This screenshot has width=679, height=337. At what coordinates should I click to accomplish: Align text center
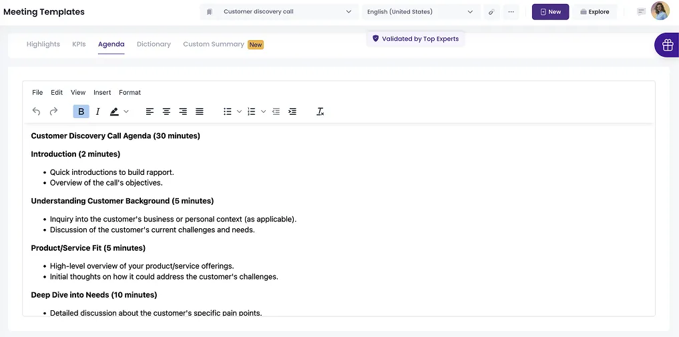166,111
